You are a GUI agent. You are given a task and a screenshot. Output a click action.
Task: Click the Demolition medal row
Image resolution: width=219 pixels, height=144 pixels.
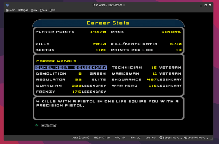pos(71,73)
